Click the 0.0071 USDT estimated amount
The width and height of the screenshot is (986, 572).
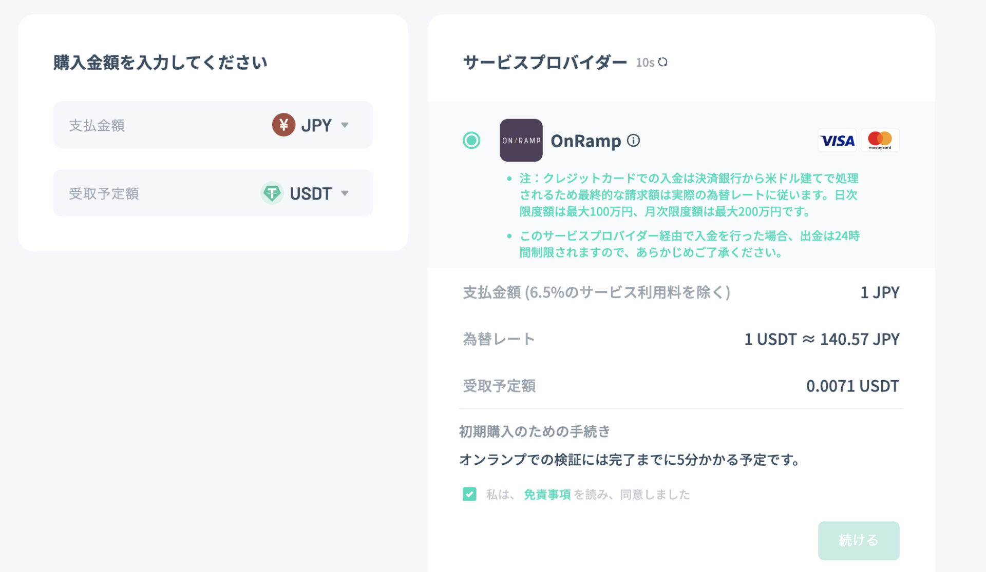pos(852,386)
